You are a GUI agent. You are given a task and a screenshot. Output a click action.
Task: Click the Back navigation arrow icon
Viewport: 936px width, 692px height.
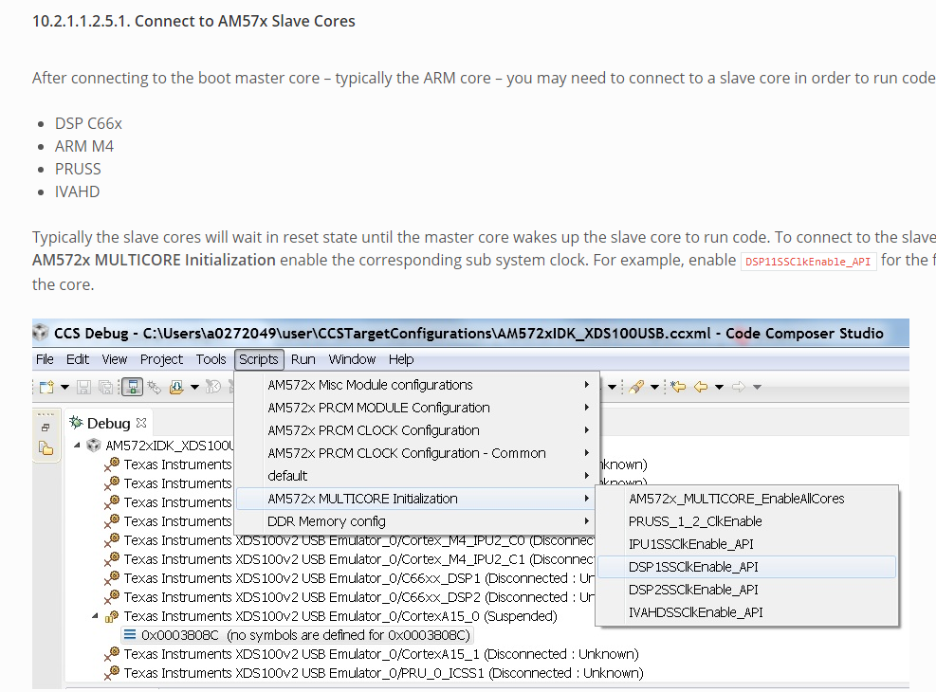[x=701, y=387]
